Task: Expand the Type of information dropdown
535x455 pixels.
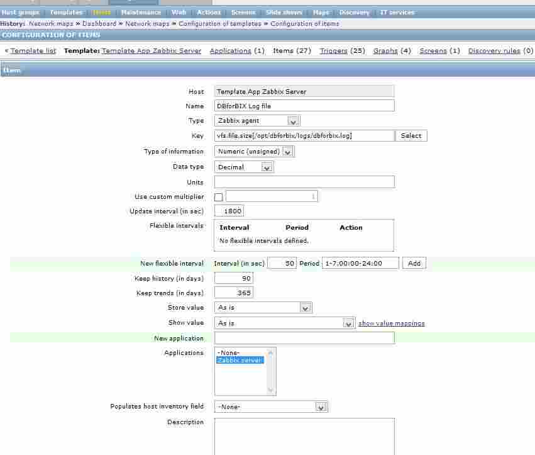Action: click(x=254, y=152)
